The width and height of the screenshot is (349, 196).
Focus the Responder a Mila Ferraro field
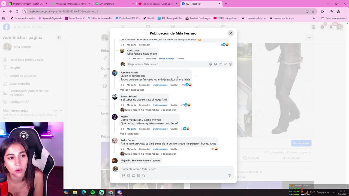pyautogui.click(x=167, y=64)
